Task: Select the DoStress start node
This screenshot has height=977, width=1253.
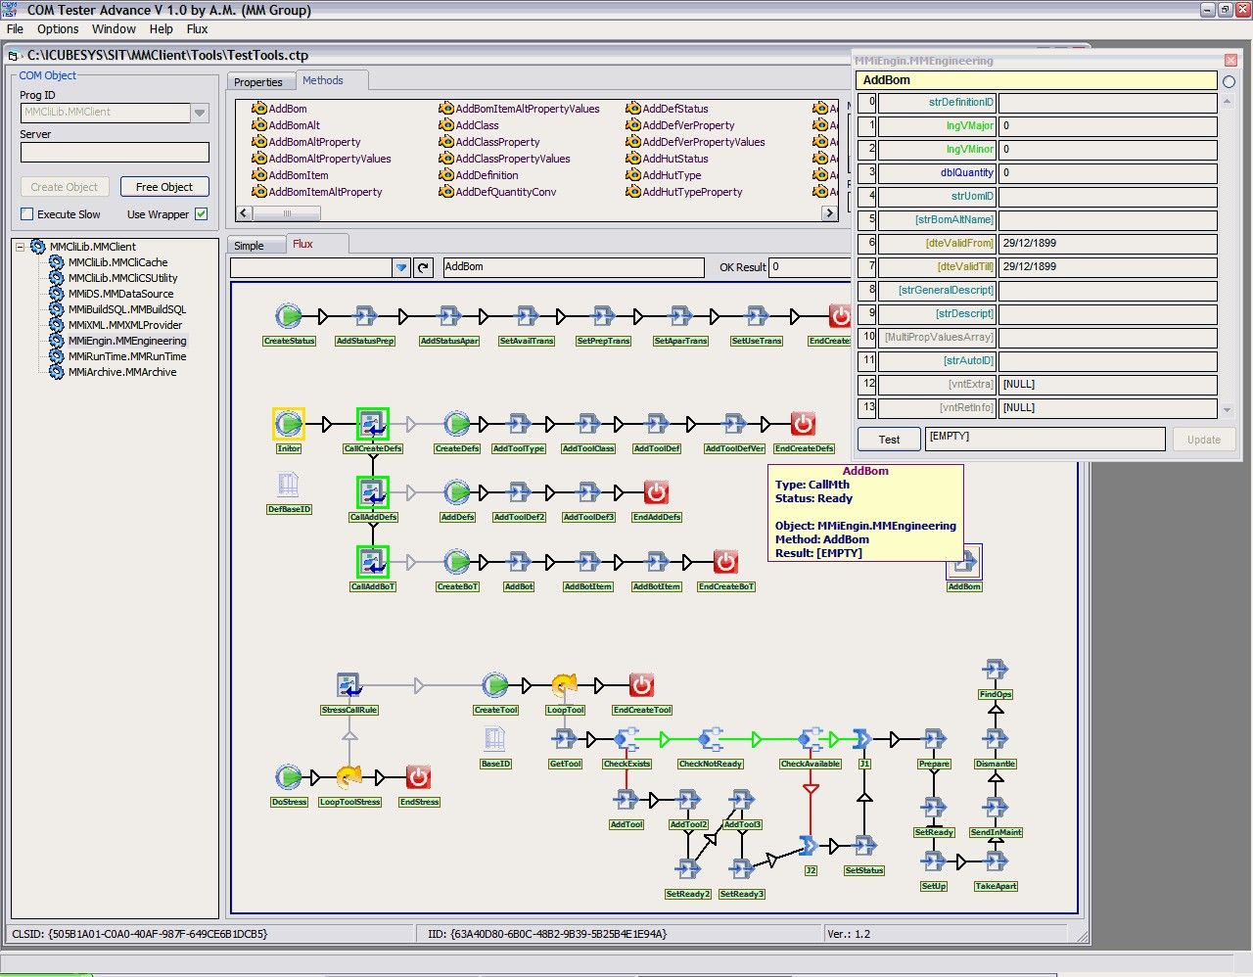Action: tap(289, 777)
